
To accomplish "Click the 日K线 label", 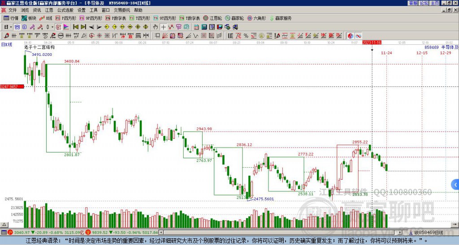I will [x=6, y=45].
